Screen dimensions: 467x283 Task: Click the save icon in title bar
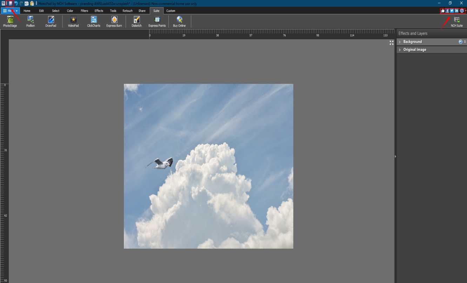[10, 3]
